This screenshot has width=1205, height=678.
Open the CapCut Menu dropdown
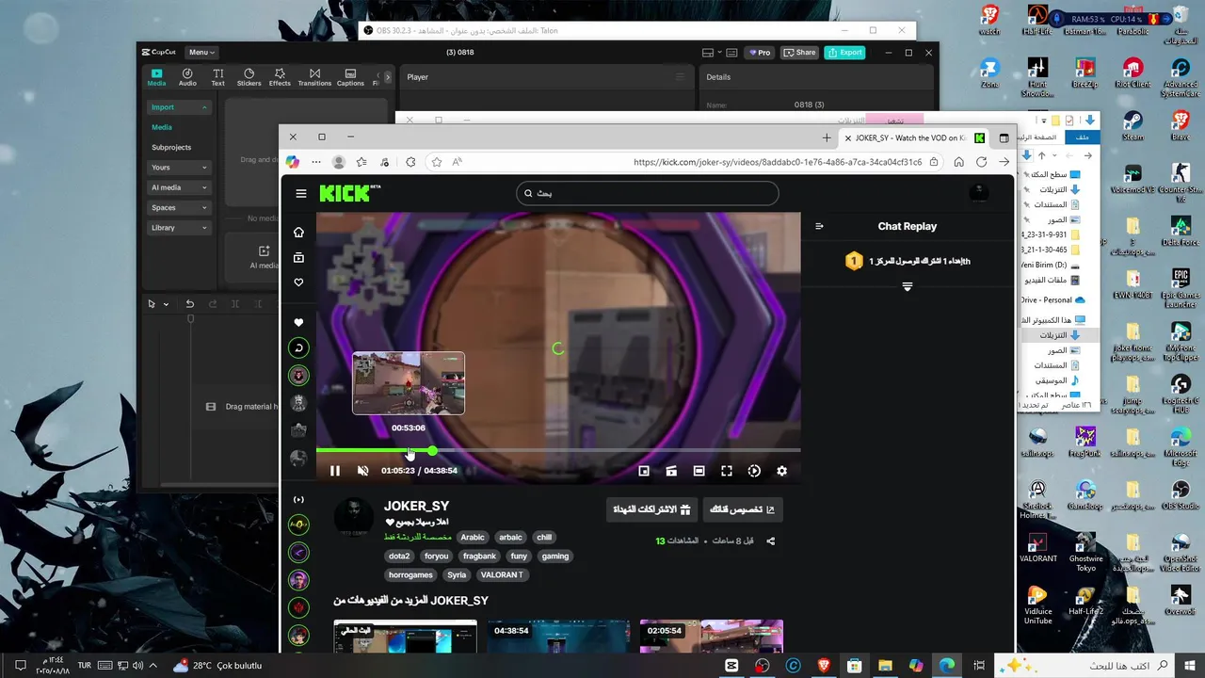tap(201, 53)
